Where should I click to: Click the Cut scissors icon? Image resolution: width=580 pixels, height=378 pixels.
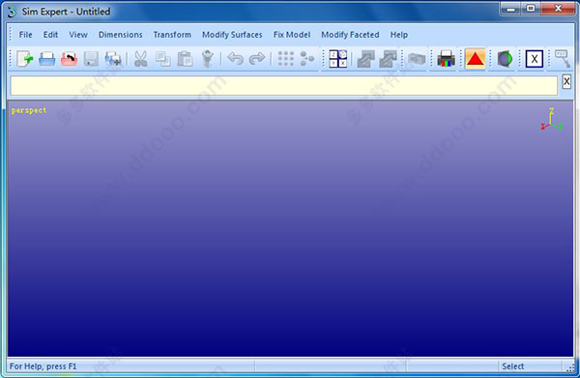(x=140, y=59)
